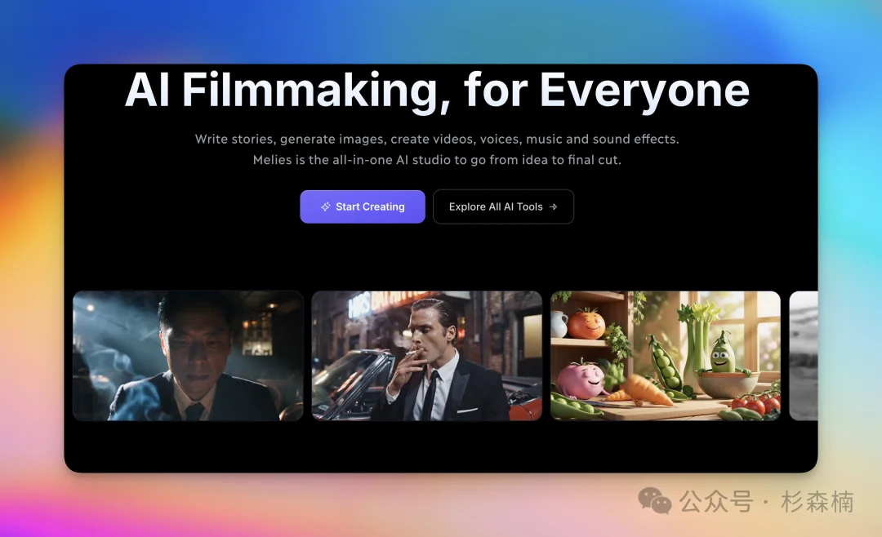Click the Melies all-in-one AI studio line
The image size is (882, 537).
pos(437,160)
